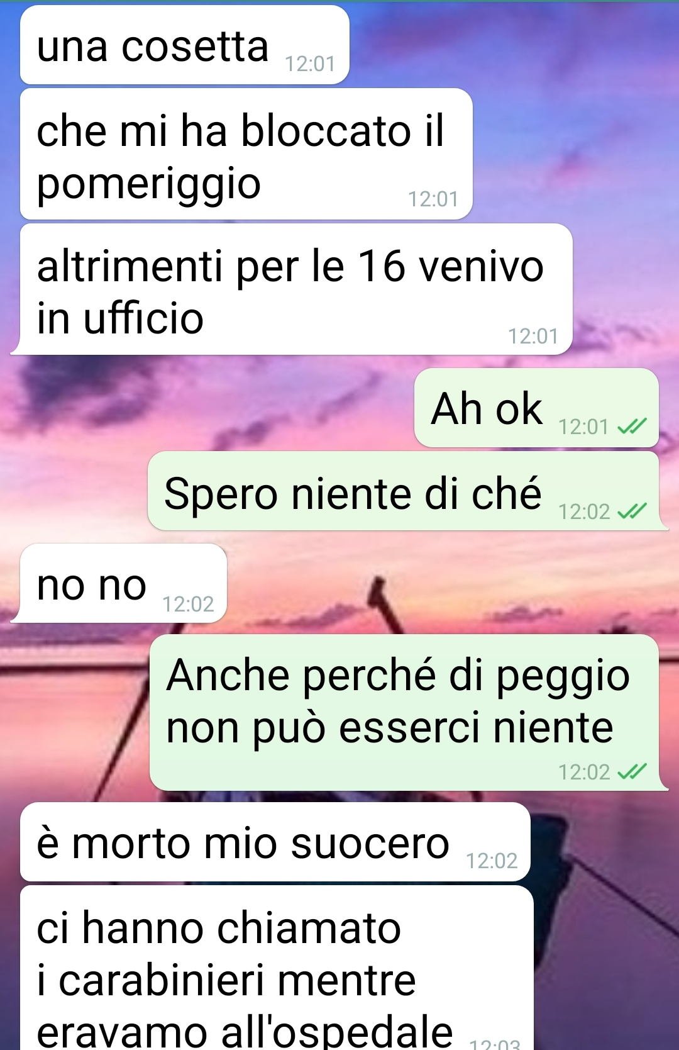
Task: Tap the read checkmarks on 'Ah ok'
Action: coord(632,427)
